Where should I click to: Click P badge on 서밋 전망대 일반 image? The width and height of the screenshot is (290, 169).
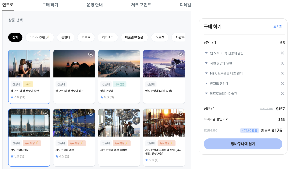[x=46, y=113]
